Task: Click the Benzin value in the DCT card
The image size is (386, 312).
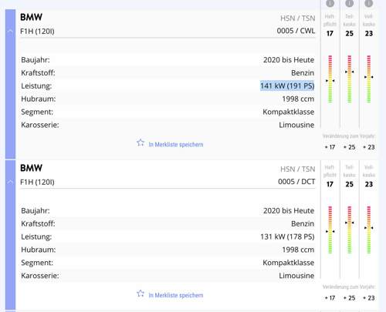Action: coord(303,223)
